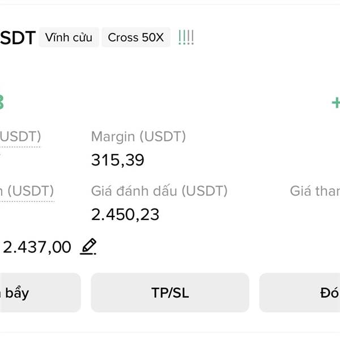Image resolution: width=340 pixels, height=340 pixels.
Task: Tap the Đó… close position button
Action: (x=300, y=292)
